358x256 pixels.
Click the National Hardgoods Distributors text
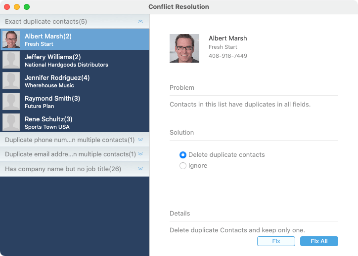(66, 65)
